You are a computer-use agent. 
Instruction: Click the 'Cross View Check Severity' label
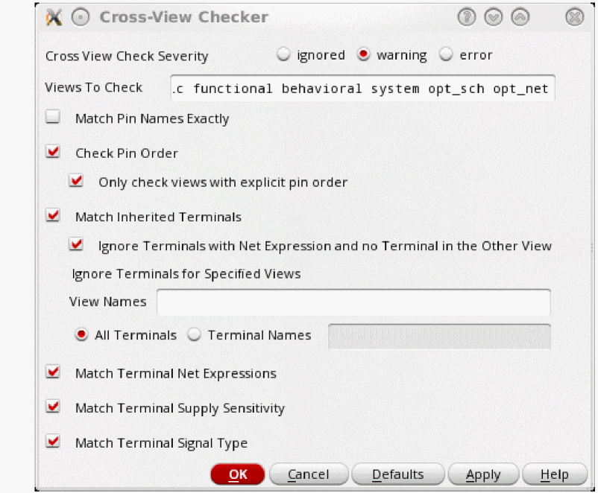127,56
